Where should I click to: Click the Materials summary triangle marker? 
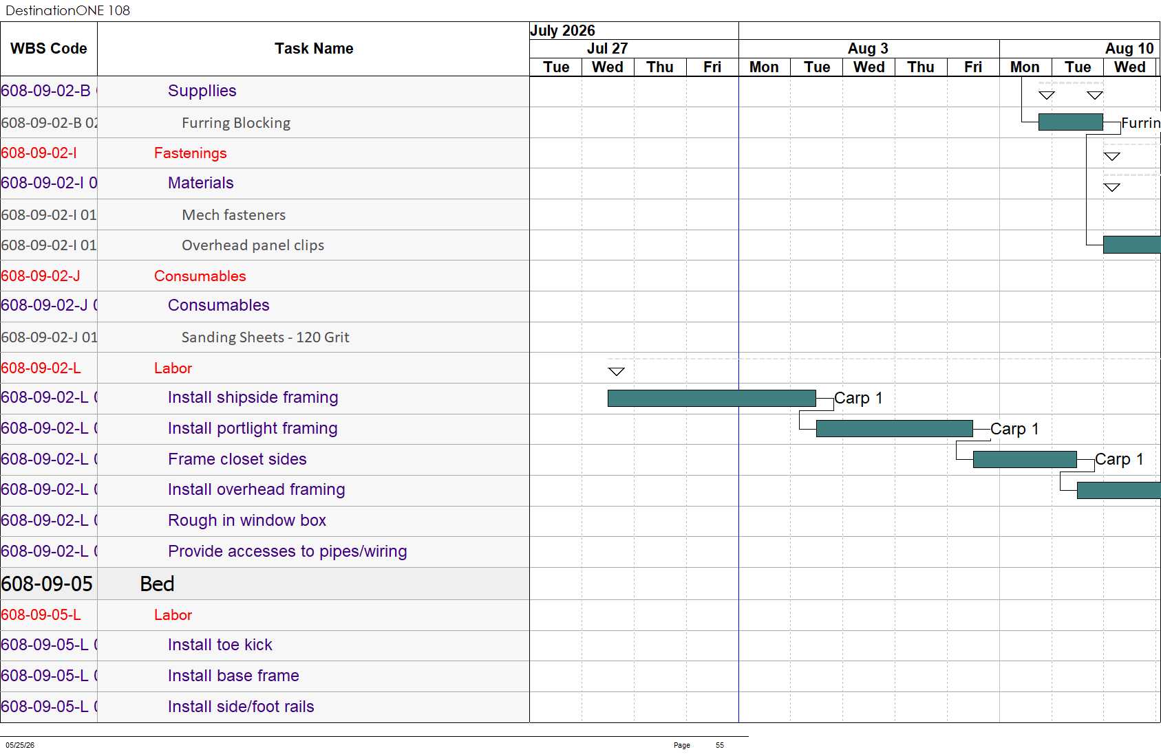coord(1111,188)
